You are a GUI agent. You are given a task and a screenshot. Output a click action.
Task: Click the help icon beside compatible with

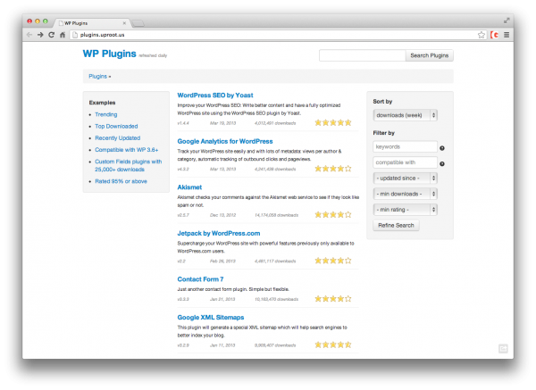tap(442, 164)
